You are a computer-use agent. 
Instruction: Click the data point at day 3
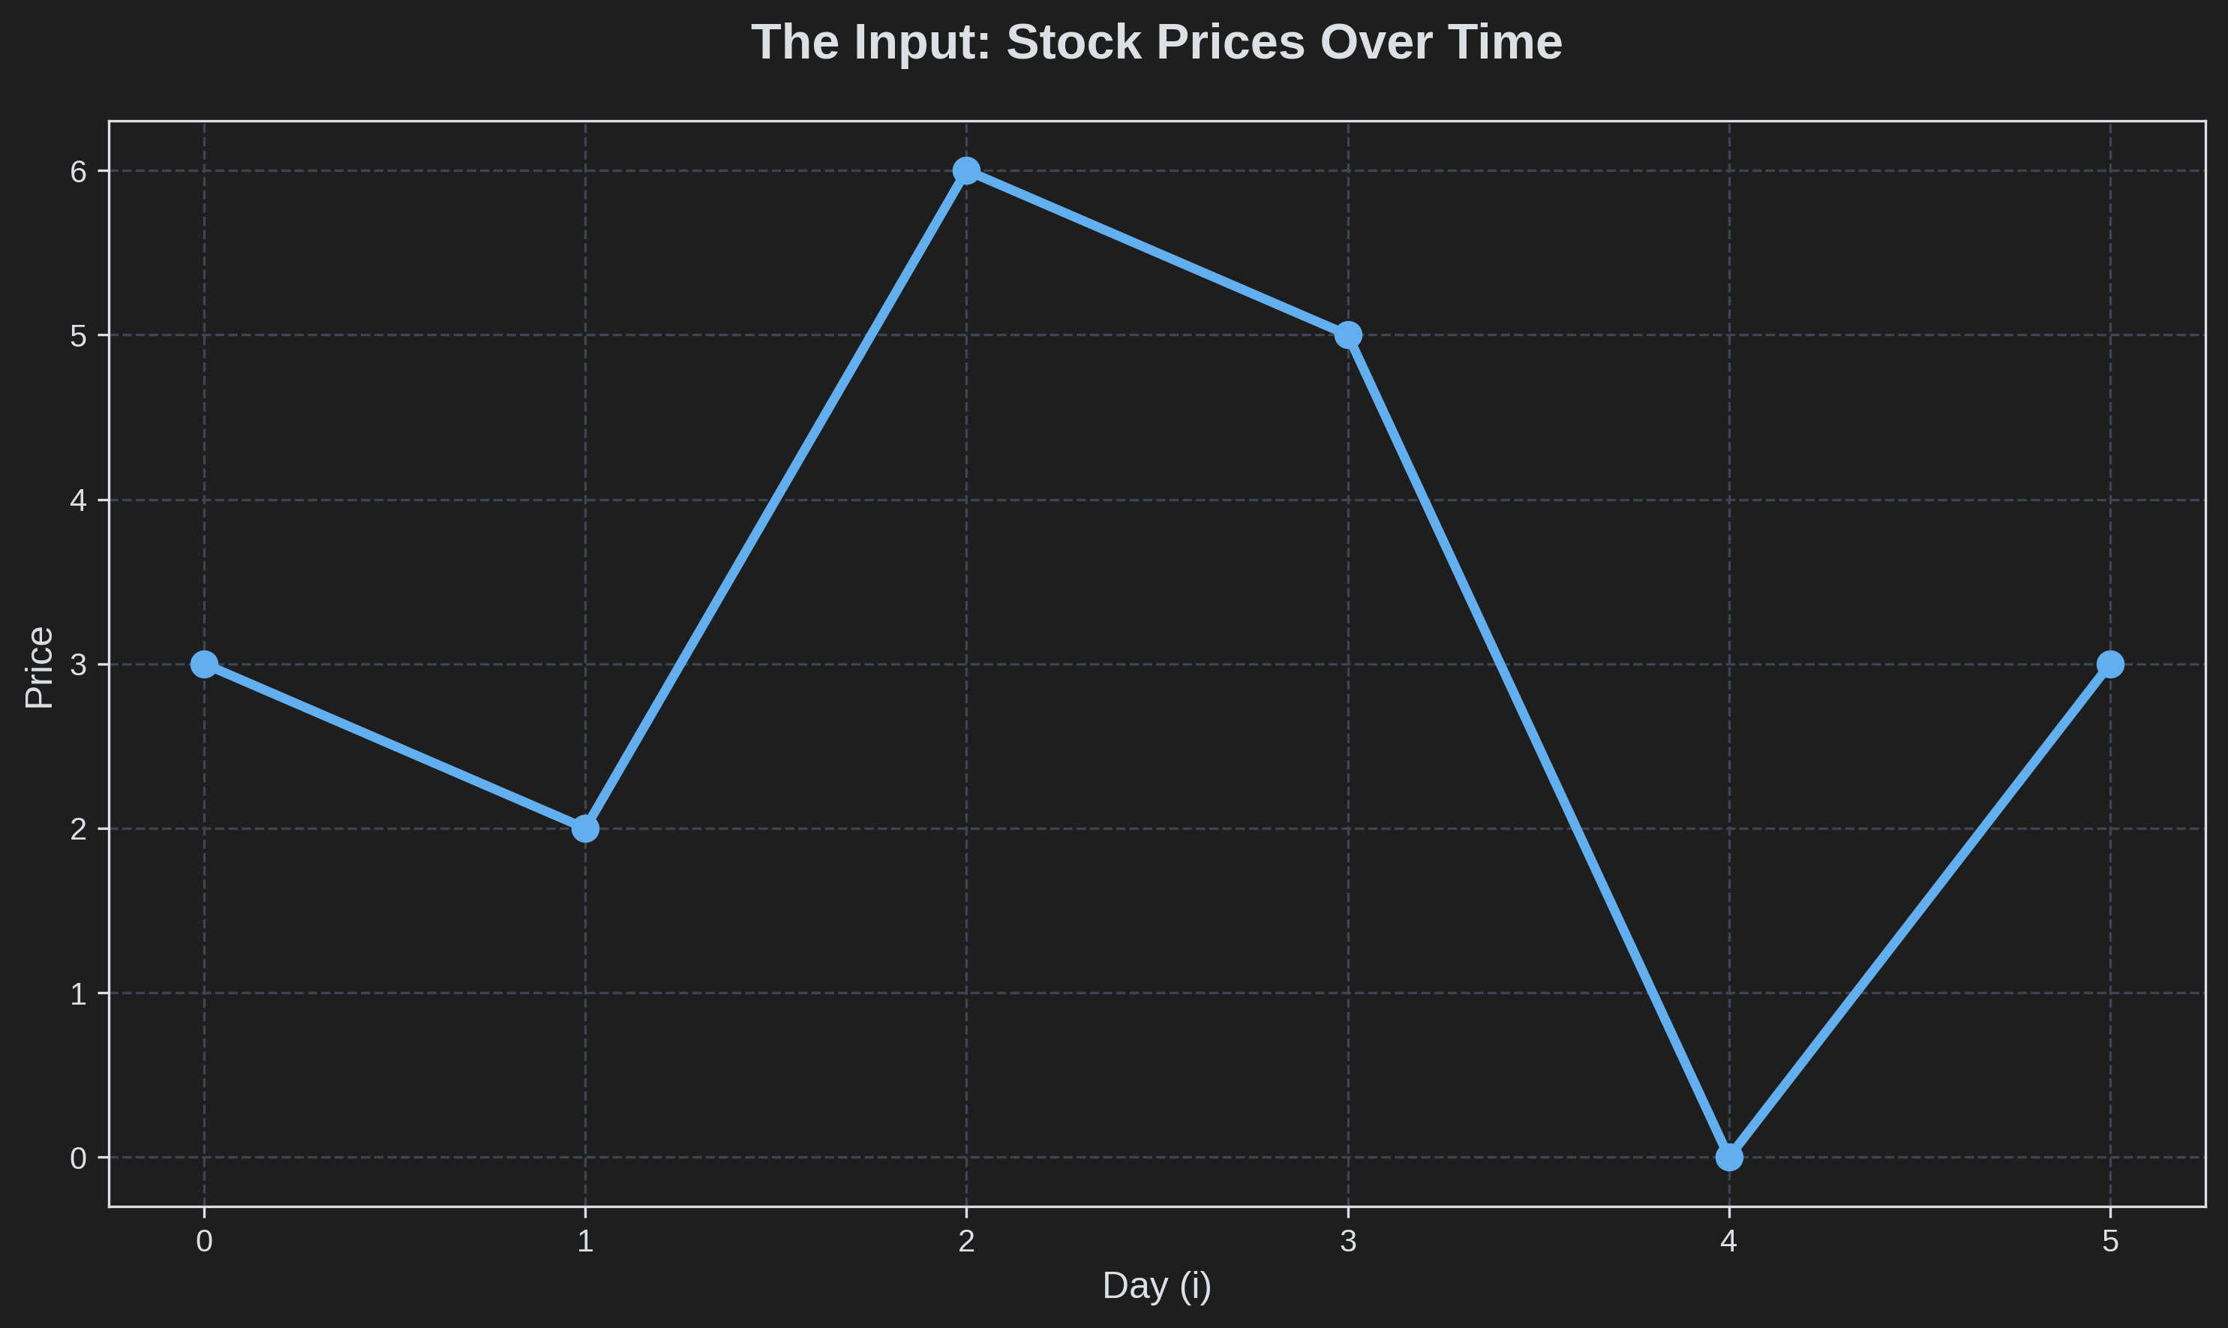(1349, 335)
